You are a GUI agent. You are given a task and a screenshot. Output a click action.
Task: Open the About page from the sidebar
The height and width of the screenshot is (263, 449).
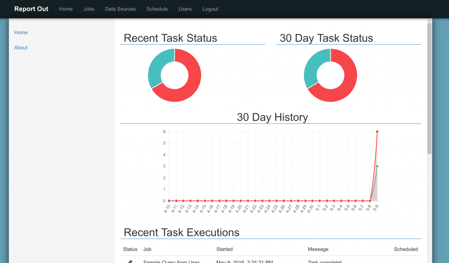tap(21, 47)
